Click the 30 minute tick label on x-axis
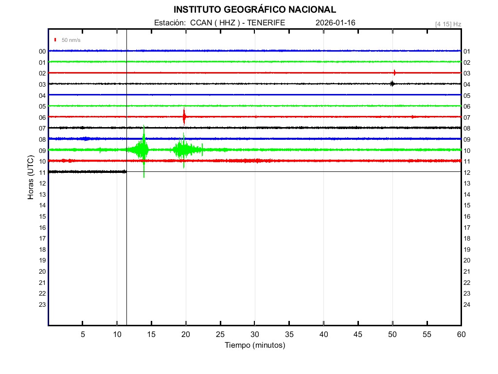 tap(255, 334)
